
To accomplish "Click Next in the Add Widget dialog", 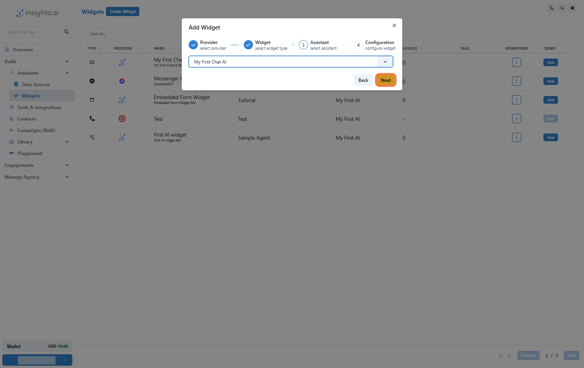I will tap(385, 80).
